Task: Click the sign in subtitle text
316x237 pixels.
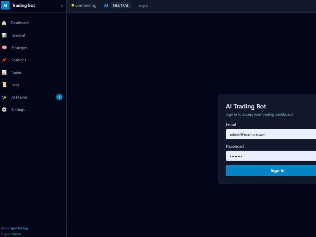Action: (259, 114)
